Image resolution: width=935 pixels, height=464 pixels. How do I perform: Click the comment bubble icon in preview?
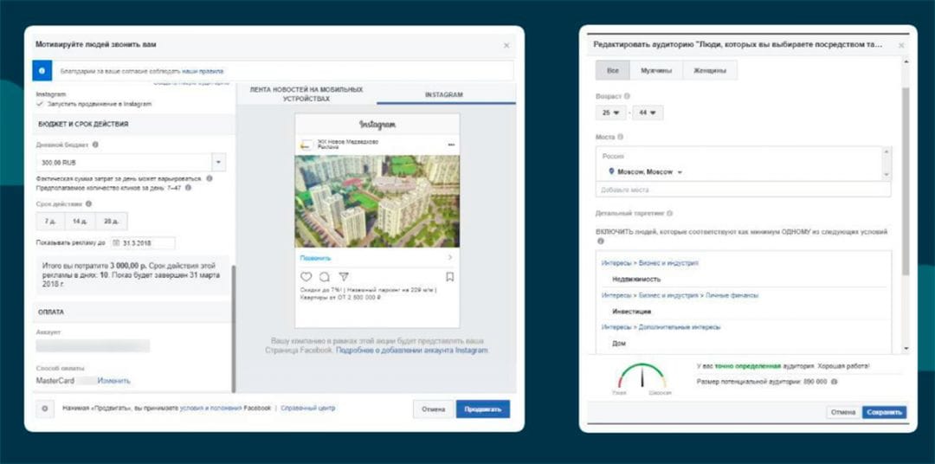pyautogui.click(x=325, y=277)
